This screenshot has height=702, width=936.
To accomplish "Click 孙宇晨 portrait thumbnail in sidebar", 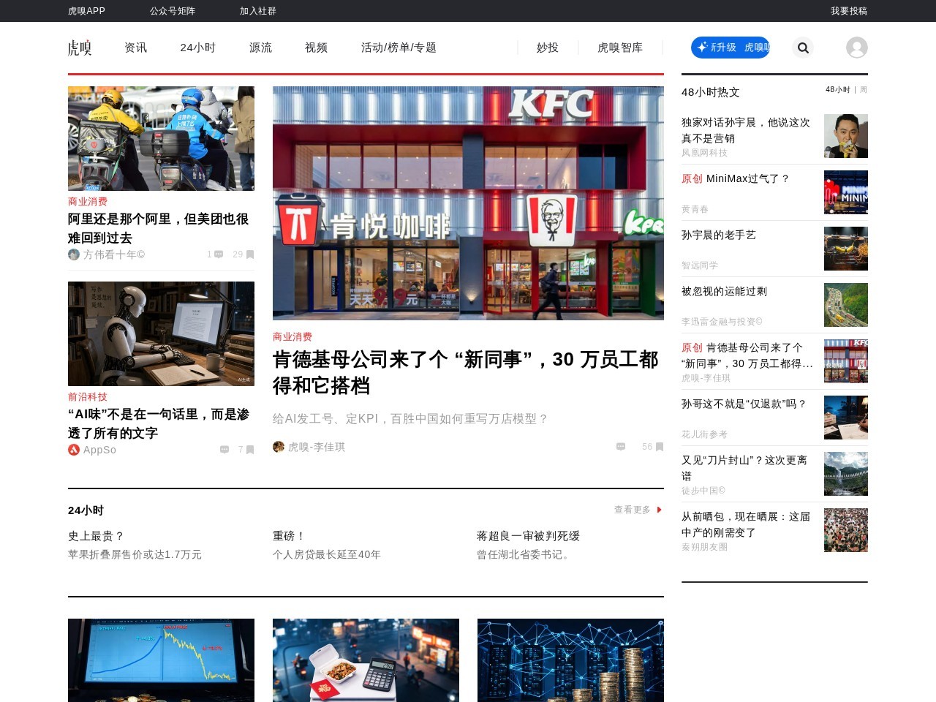I will tap(846, 136).
